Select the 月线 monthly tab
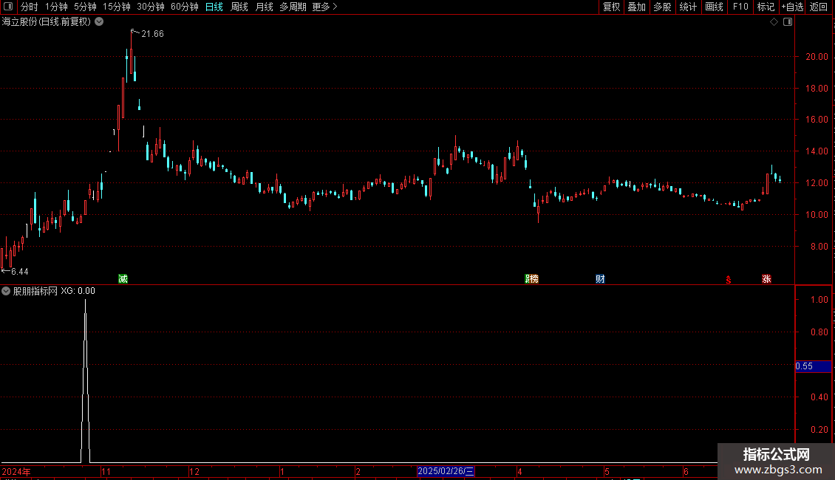Image resolution: width=835 pixels, height=480 pixels. [x=264, y=7]
